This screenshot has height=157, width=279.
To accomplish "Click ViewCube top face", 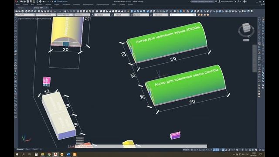I will pos(247,25).
